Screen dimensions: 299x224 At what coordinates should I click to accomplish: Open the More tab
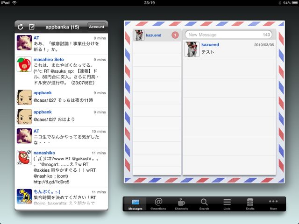(x=273, y=204)
